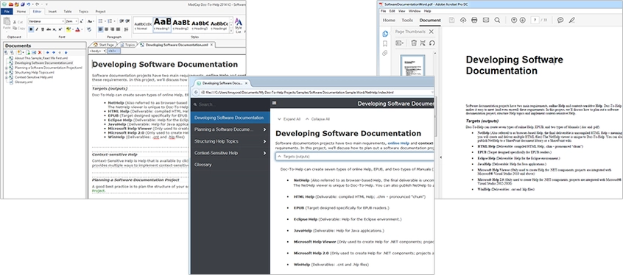Click the pen sign icon in Acrobat
The height and width of the screenshot is (275, 623).
[571, 20]
